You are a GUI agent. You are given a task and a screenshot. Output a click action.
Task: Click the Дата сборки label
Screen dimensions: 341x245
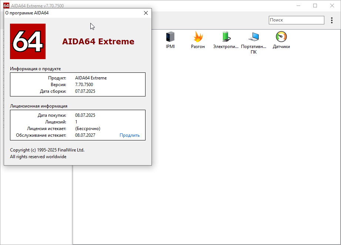(53, 91)
